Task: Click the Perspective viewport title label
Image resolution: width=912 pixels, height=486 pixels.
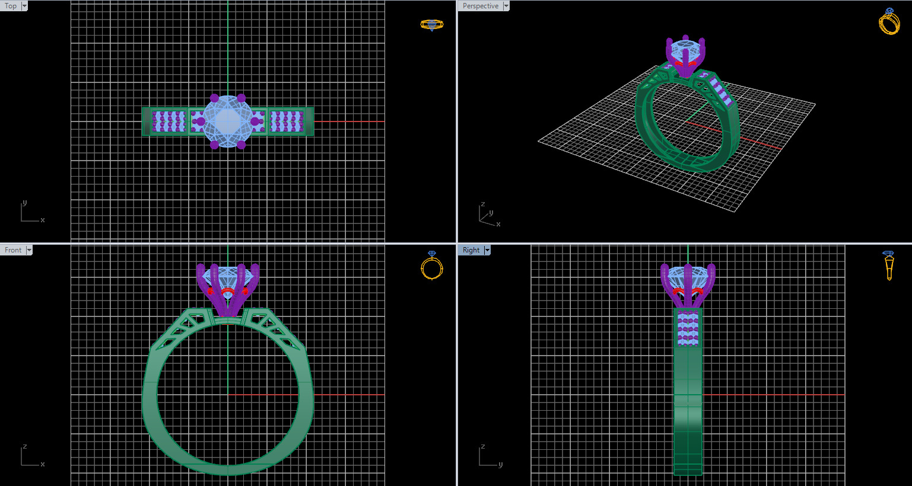Action: pyautogui.click(x=481, y=6)
